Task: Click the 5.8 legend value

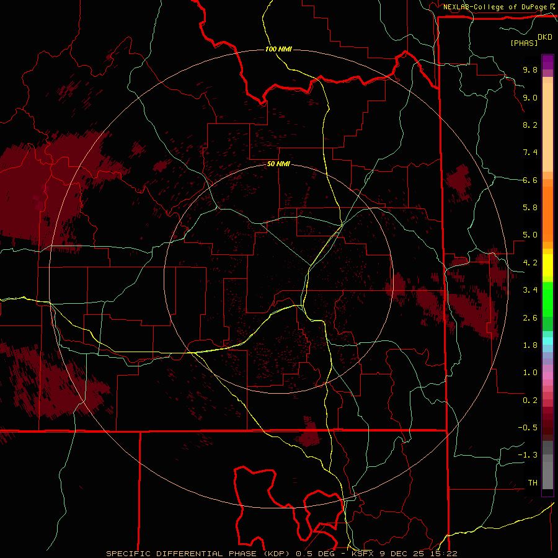Action: tap(530, 208)
